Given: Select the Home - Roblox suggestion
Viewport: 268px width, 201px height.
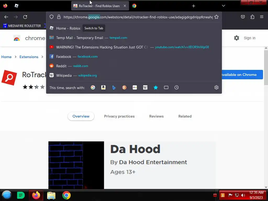Looking at the screenshot, I should coord(134,28).
